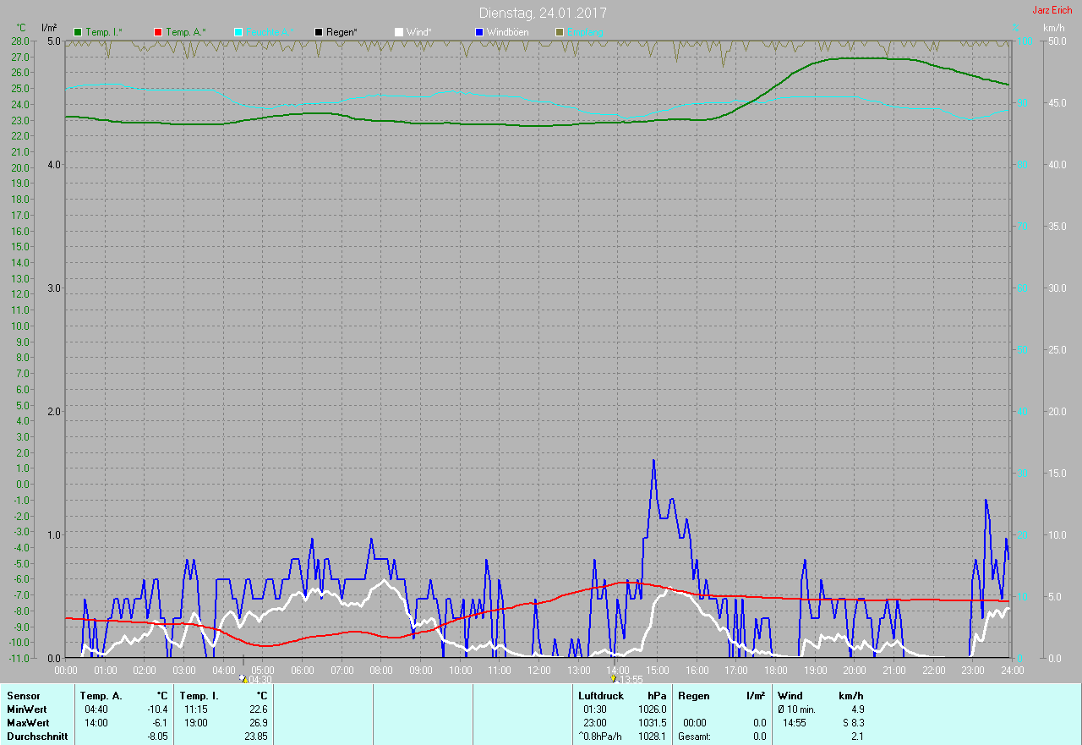Select the Temp. I. column header in the table
Viewport: 1082px width, 745px height.
click(x=199, y=696)
